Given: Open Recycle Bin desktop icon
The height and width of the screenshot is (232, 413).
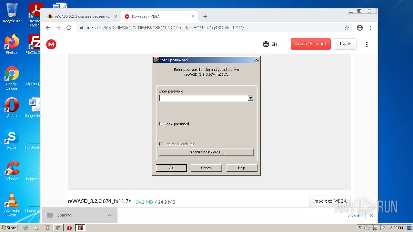Looking at the screenshot, I should [12, 13].
